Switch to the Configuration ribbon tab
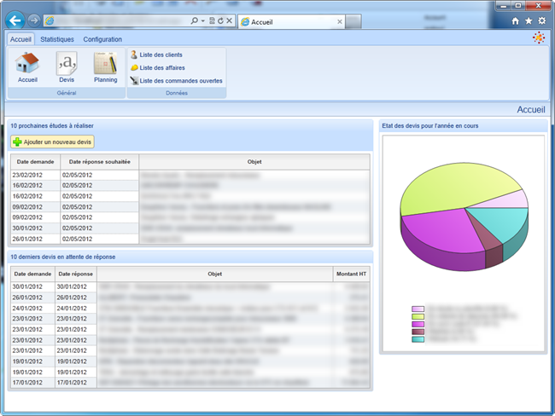The width and height of the screenshot is (555, 416). coord(102,39)
